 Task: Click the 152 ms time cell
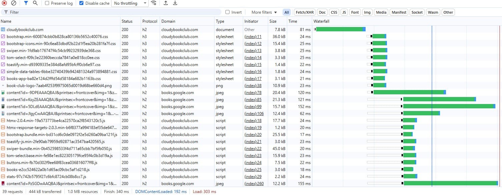point(305,107)
